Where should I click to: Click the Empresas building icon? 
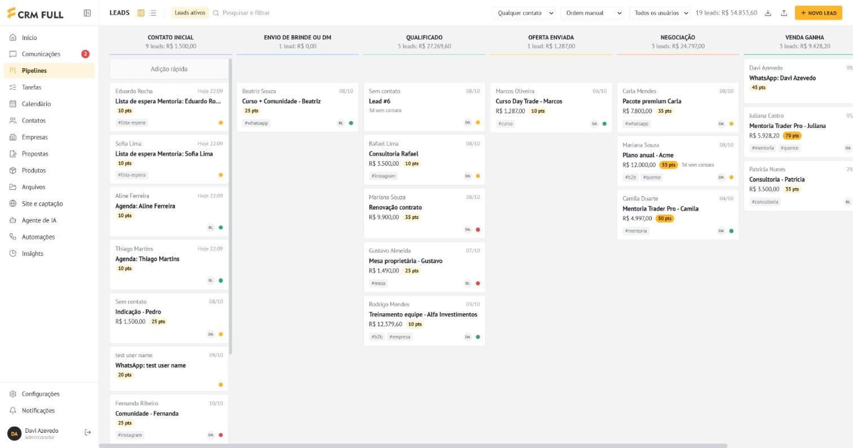coord(13,137)
